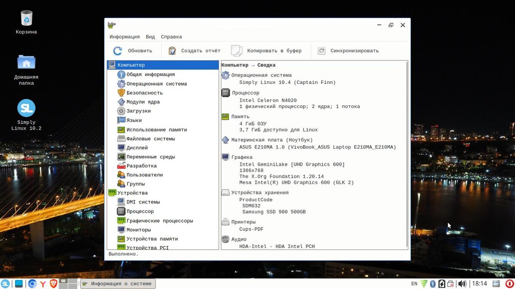
Task: Open the battery power tray icon
Action: (442, 283)
